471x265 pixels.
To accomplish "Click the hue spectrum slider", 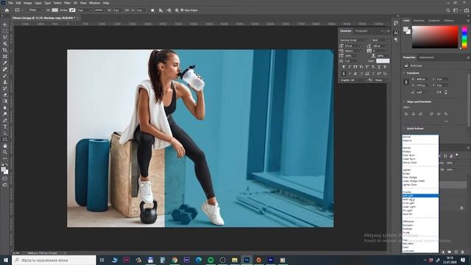I will 464,37.
